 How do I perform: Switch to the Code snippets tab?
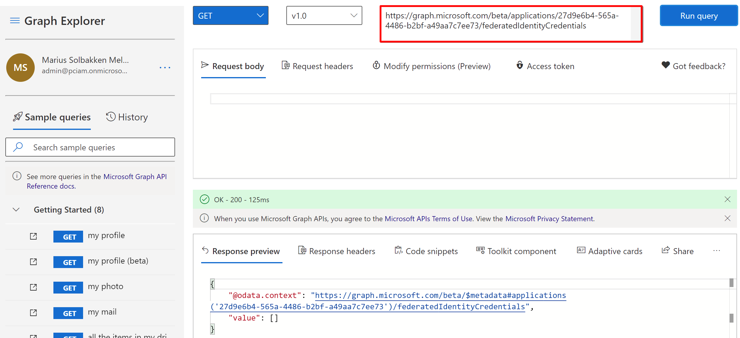pos(426,251)
